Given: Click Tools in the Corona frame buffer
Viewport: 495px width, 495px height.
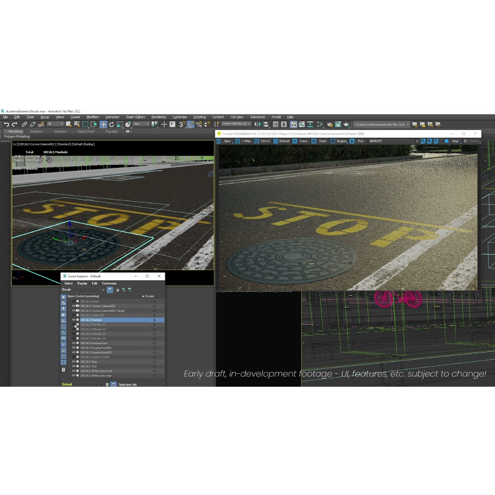Looking at the screenshot, I should (x=319, y=141).
